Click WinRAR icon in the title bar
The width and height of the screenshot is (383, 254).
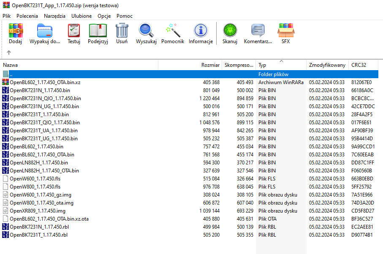[6, 5]
